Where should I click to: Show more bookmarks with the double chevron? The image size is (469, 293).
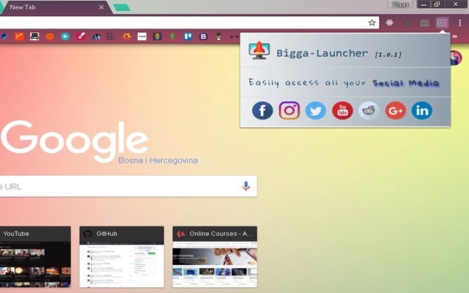tap(455, 37)
